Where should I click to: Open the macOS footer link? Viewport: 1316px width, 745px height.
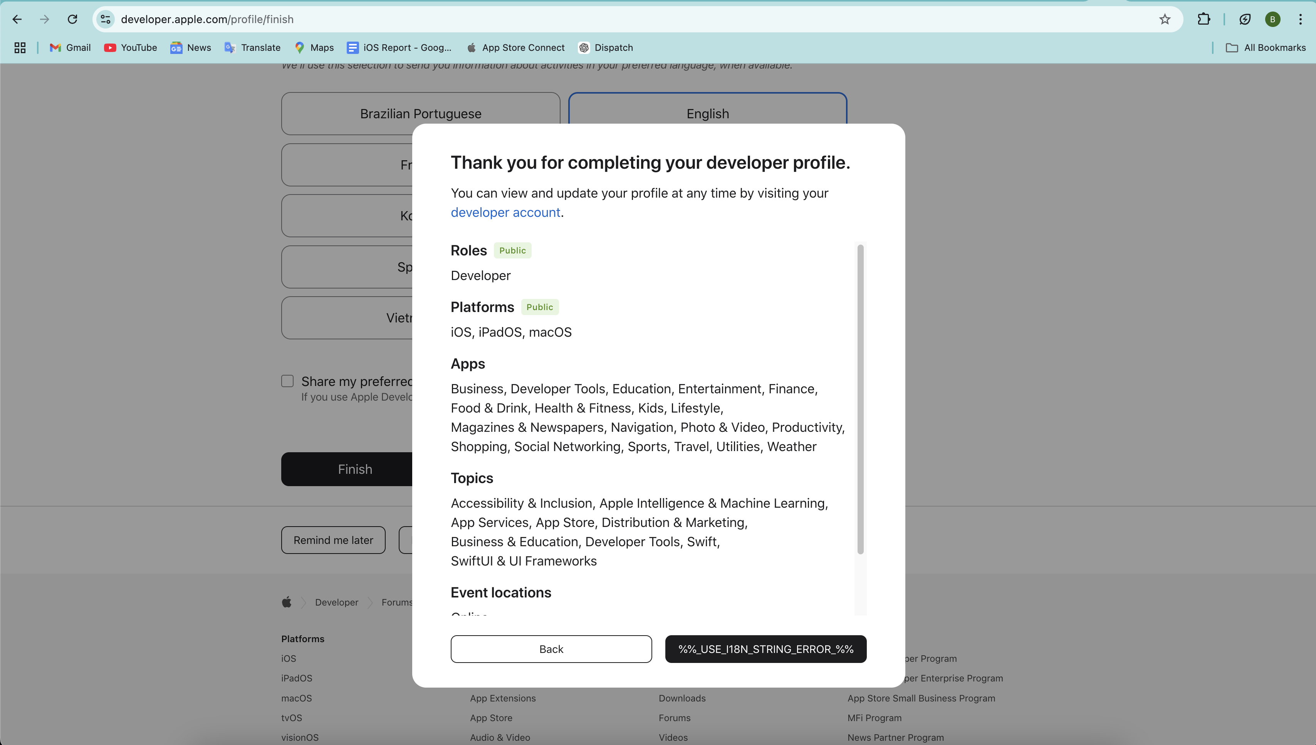297,698
